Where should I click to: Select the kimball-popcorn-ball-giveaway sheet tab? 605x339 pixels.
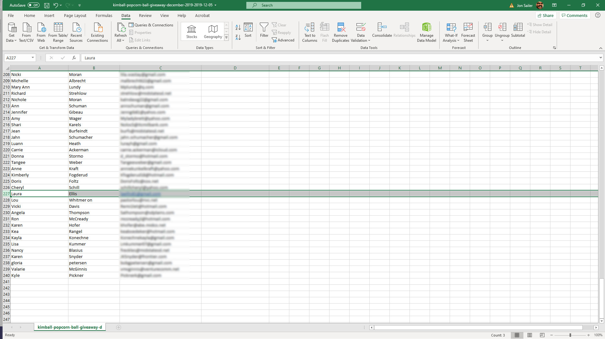click(x=70, y=327)
